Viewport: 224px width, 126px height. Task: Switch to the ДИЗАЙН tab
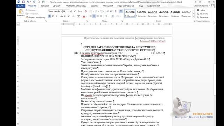tap(57, 6)
